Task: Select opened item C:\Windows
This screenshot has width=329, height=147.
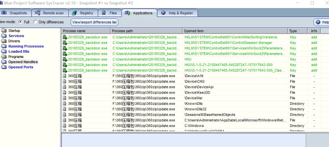Action: click(x=194, y=126)
